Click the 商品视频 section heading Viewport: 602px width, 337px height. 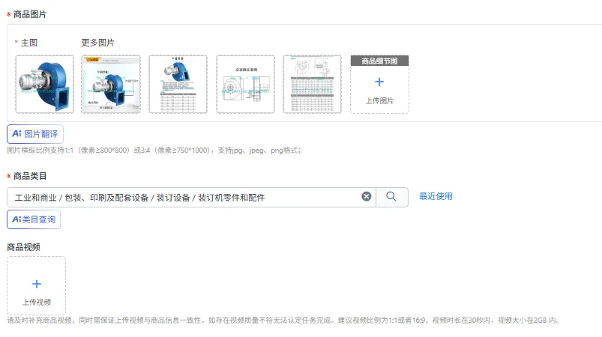pyautogui.click(x=24, y=247)
